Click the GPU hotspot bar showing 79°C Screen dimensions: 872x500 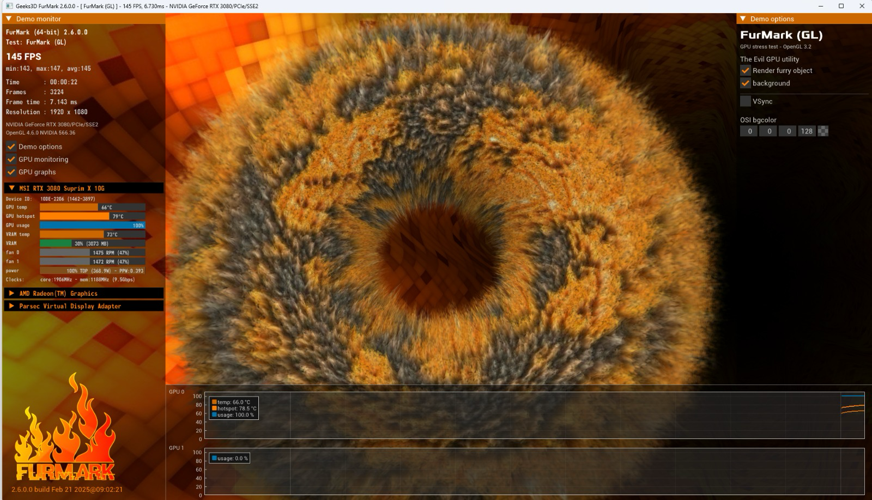pyautogui.click(x=93, y=216)
